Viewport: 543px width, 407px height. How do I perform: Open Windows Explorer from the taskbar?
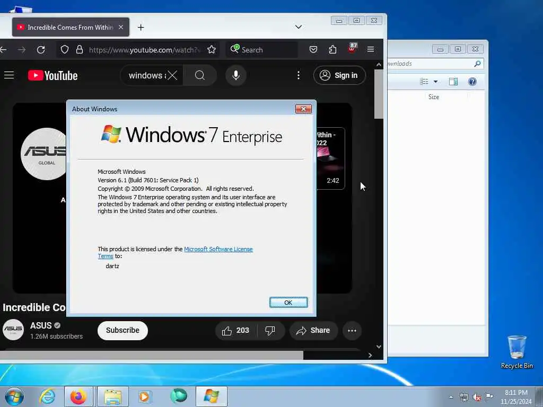click(113, 396)
